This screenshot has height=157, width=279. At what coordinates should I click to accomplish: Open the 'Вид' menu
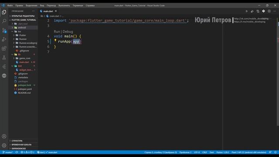[42, 6]
